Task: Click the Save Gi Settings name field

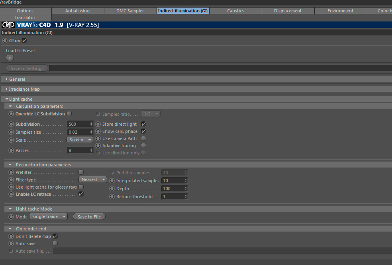Action: [221, 68]
